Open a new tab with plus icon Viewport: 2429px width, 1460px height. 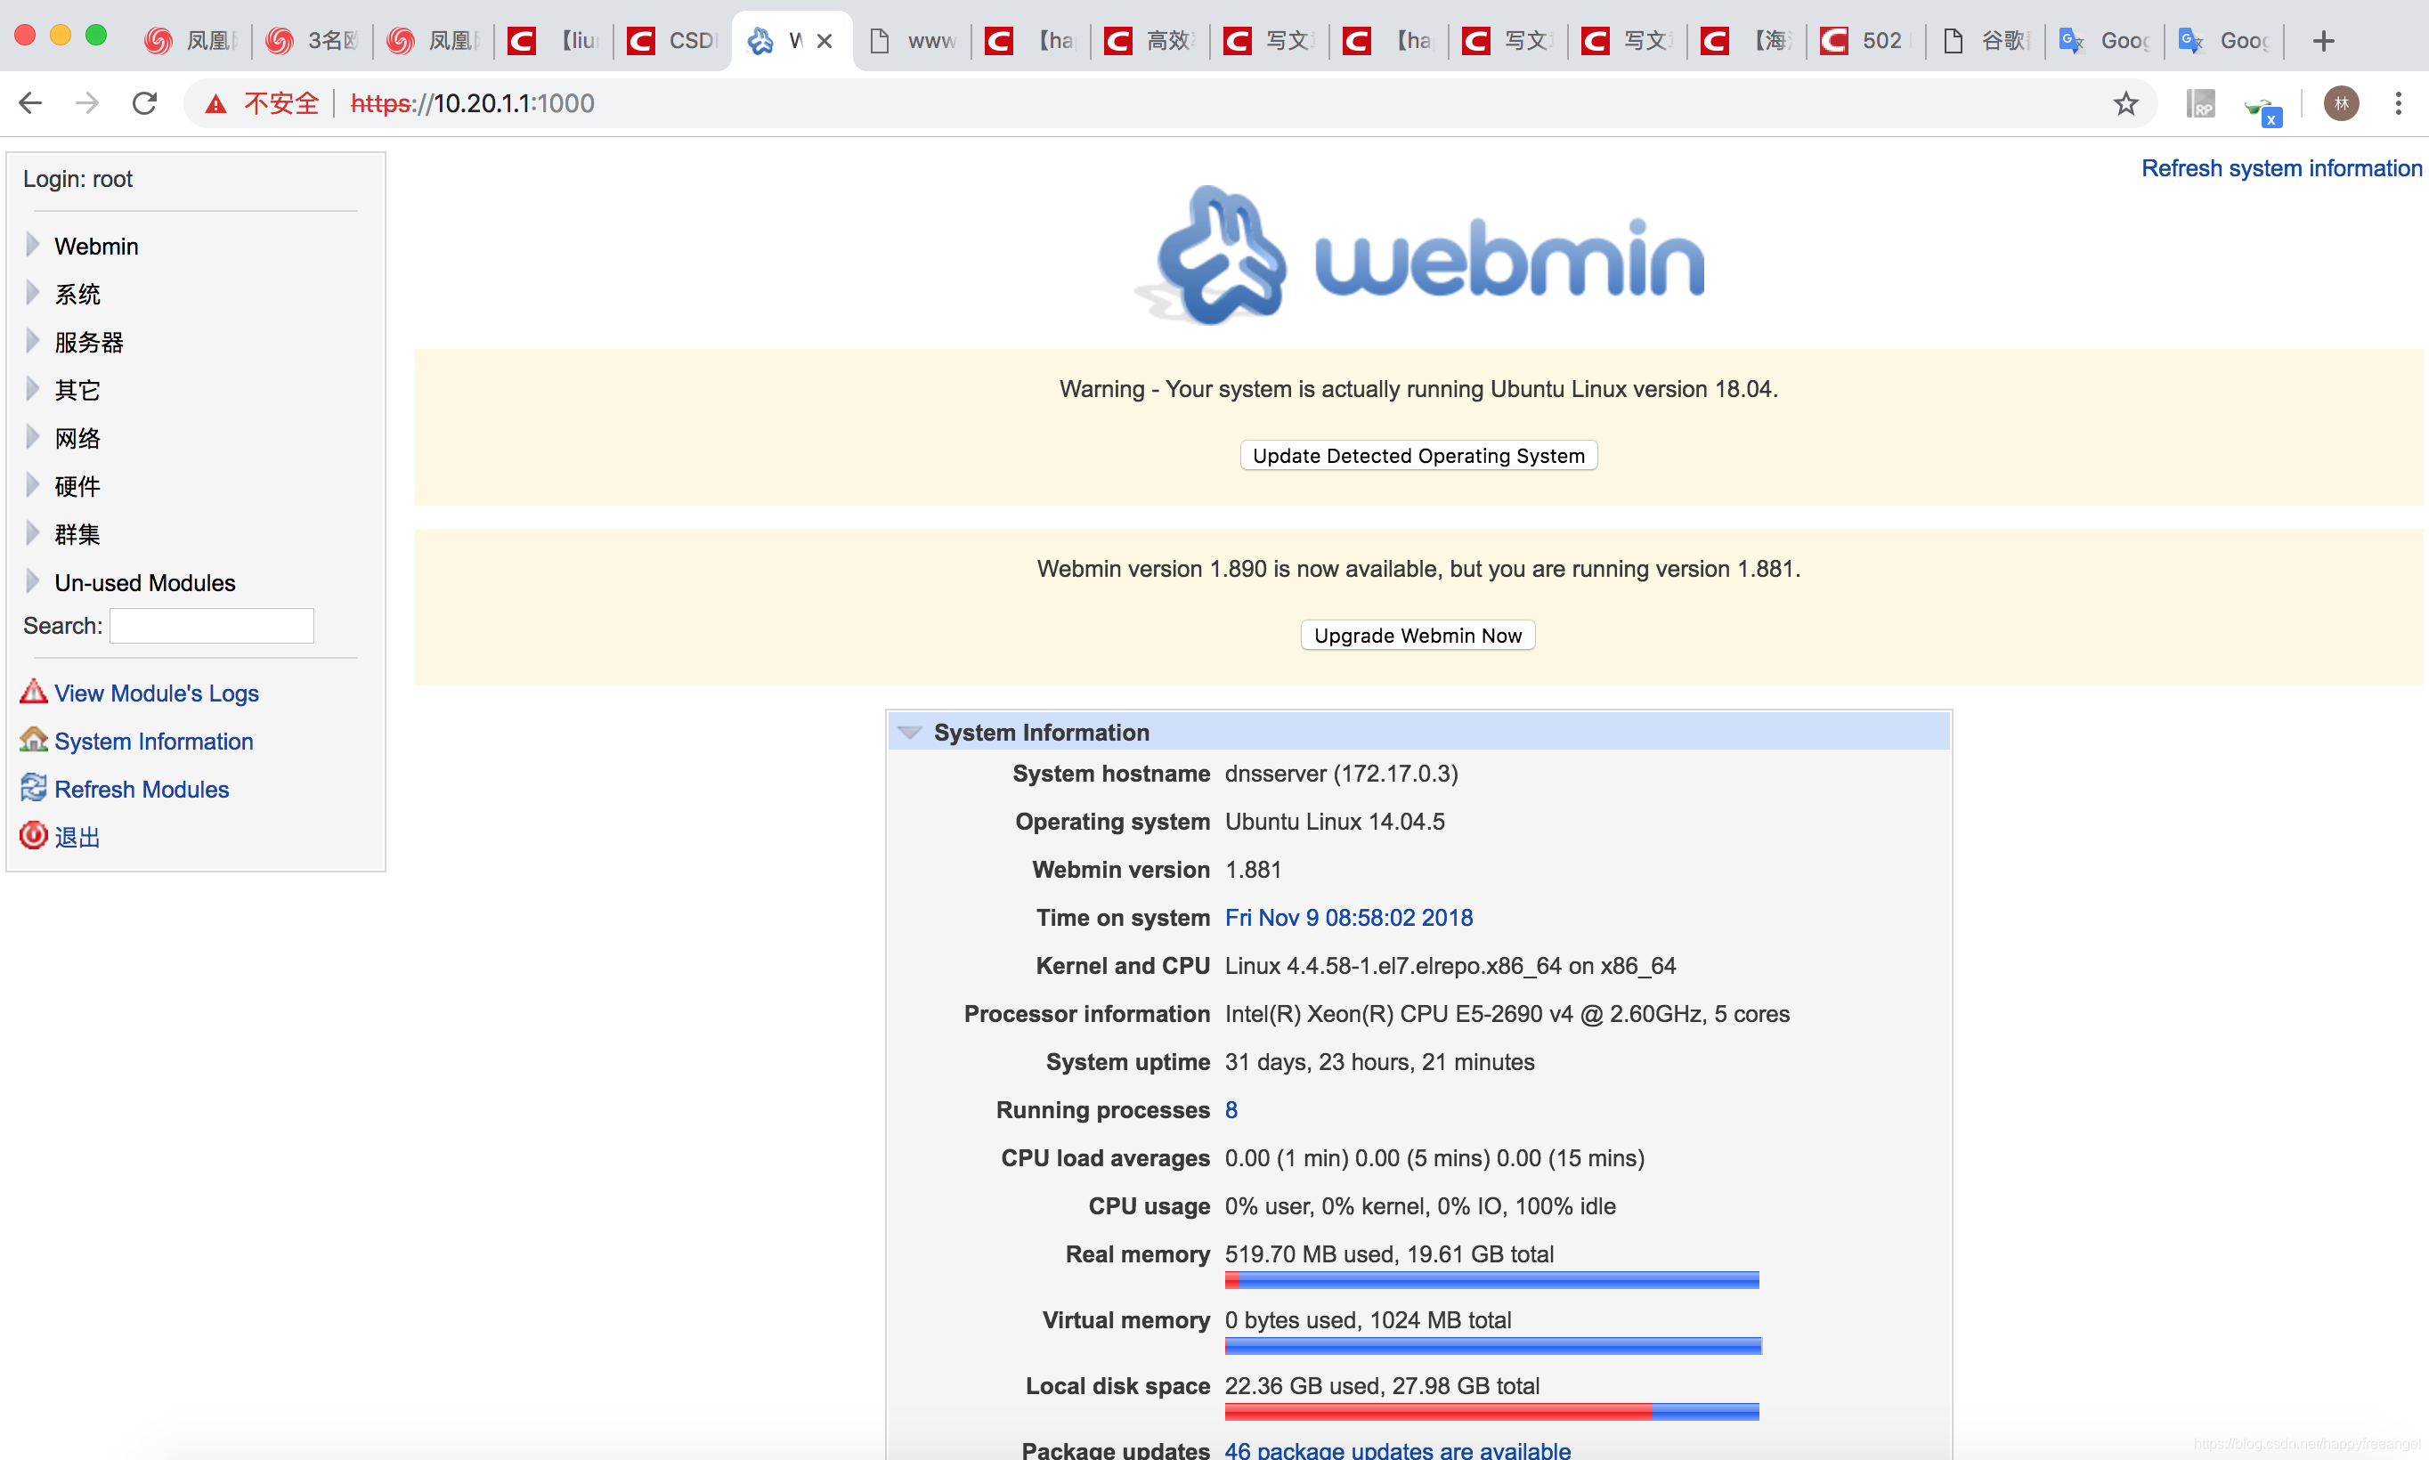pyautogui.click(x=2324, y=41)
